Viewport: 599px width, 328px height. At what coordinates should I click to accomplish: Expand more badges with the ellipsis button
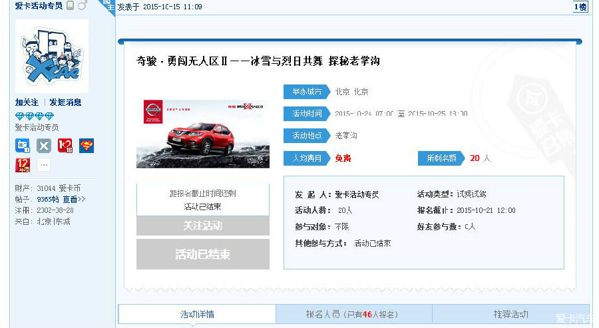pos(43,165)
